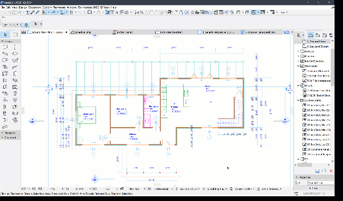Screen dimensions: 343x201
Task: Open the Document menu
Action: (35, 7)
